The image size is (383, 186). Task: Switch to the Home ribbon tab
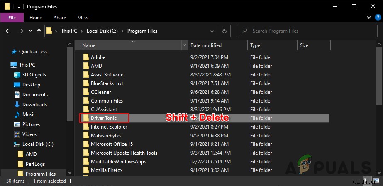[x=35, y=18]
